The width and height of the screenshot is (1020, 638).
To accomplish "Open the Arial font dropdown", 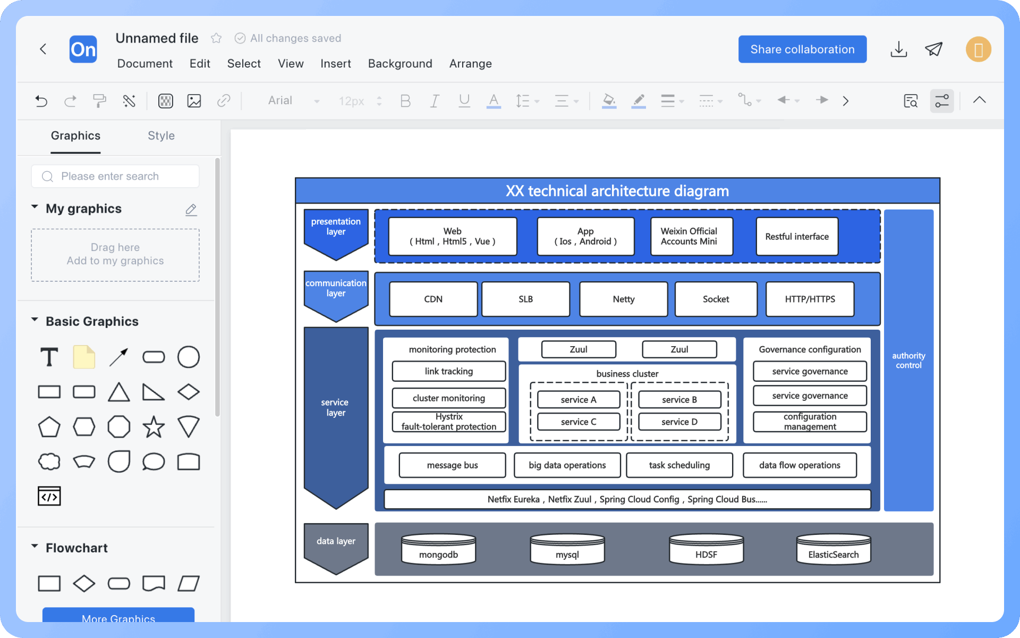I will coord(293,100).
